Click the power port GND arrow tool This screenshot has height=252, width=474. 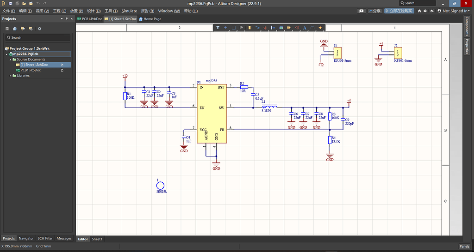coord(265,28)
